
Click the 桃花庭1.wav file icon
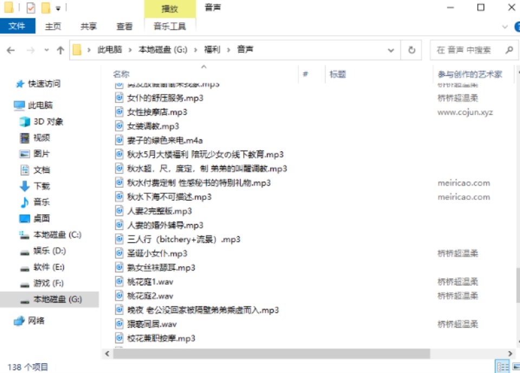tap(119, 282)
